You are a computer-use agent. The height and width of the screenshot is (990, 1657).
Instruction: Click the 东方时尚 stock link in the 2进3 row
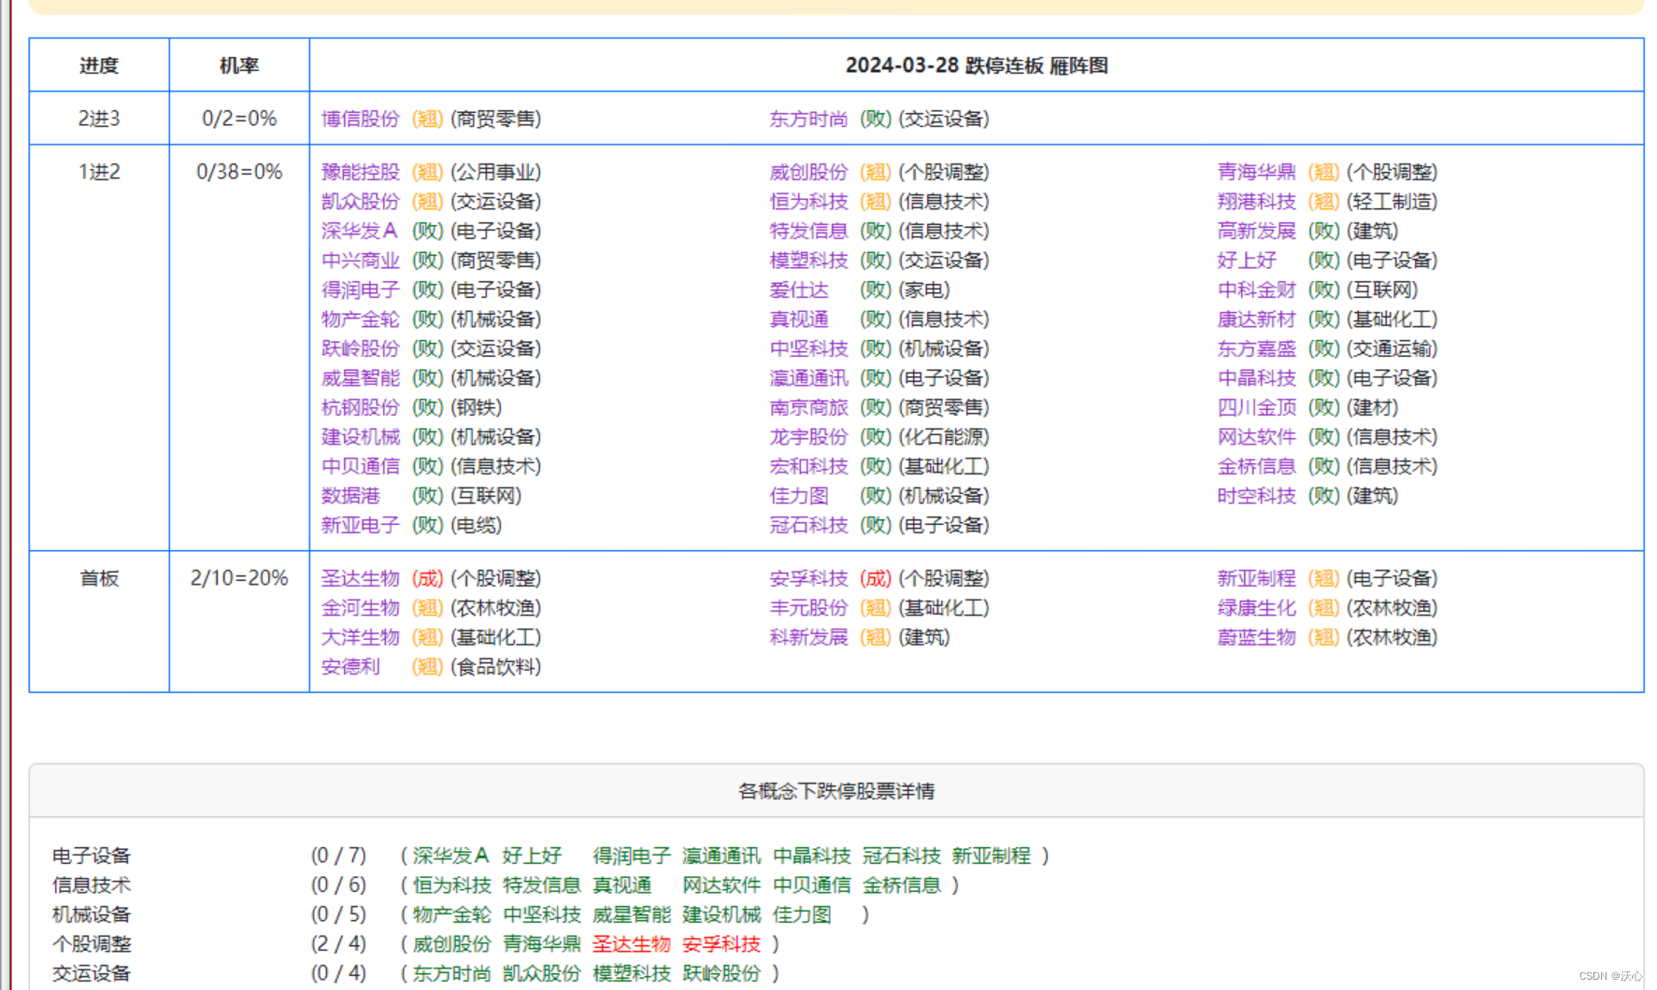pyautogui.click(x=808, y=119)
